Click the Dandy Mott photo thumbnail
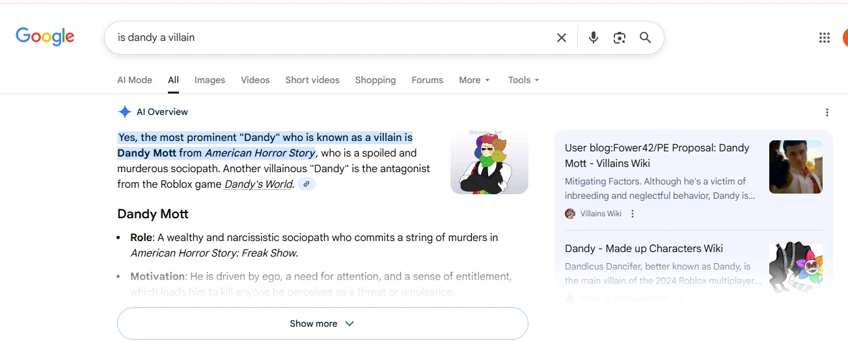 click(x=795, y=167)
